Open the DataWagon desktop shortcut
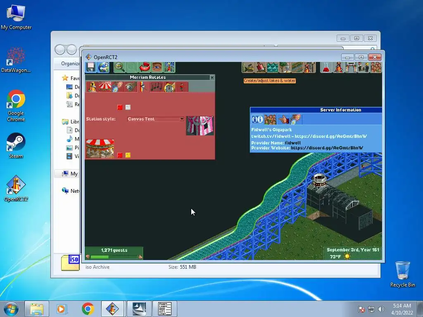 tap(16, 60)
